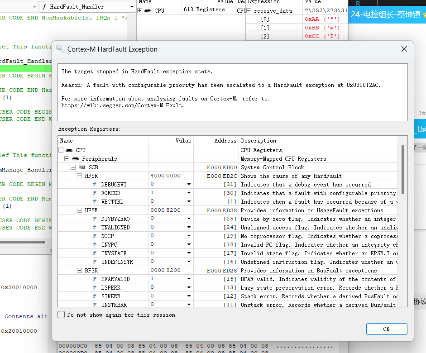Click the Description column header

(258, 141)
